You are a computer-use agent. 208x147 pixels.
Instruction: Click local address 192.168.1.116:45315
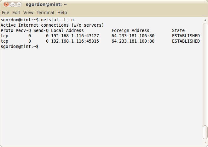tap(75, 41)
